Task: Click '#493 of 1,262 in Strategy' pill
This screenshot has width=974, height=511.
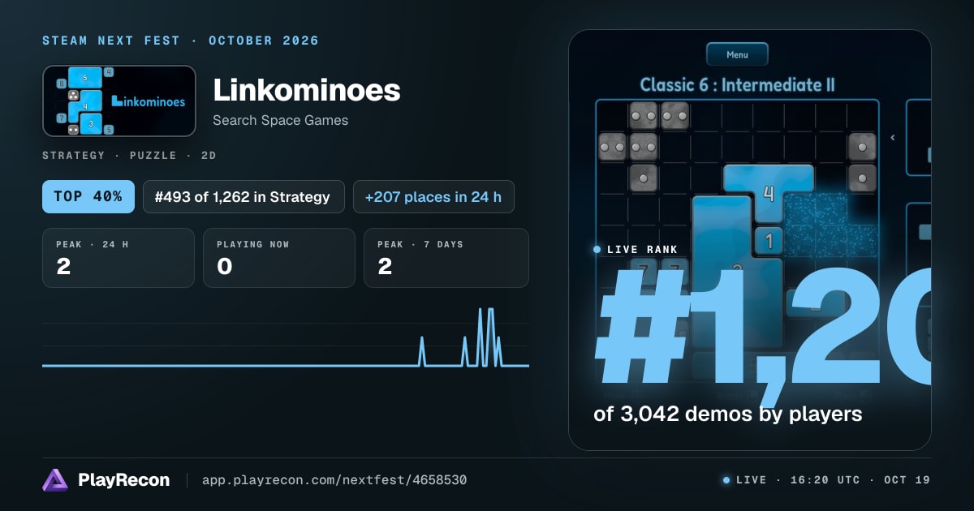Action: point(243,196)
